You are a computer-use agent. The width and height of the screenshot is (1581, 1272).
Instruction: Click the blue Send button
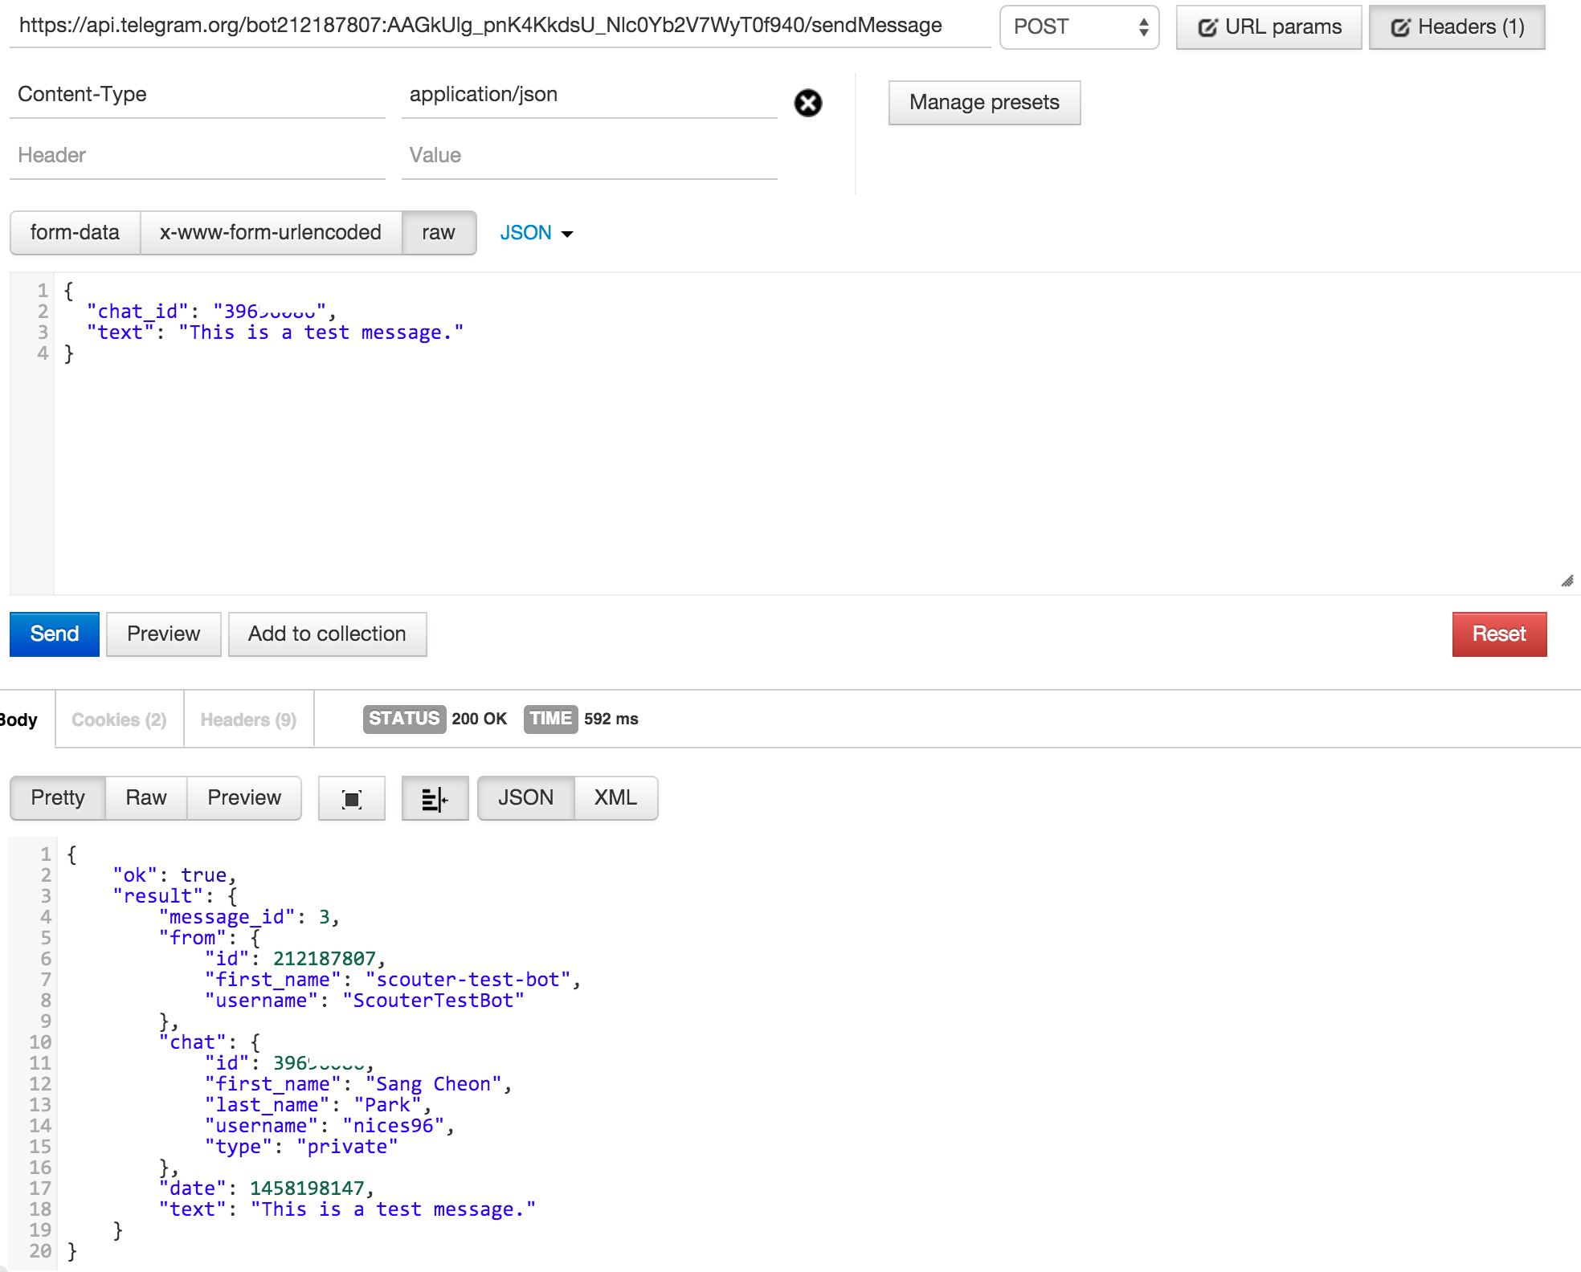55,634
